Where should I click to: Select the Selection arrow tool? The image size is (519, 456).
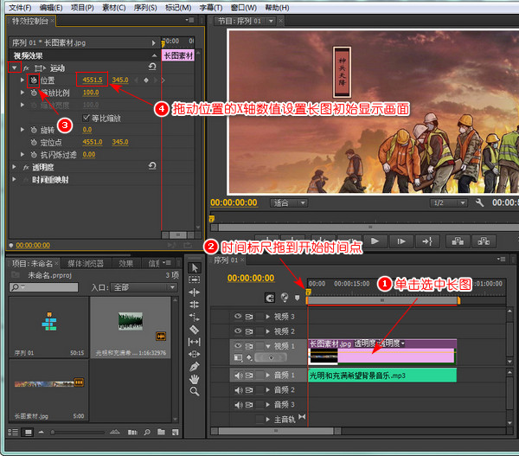point(195,267)
